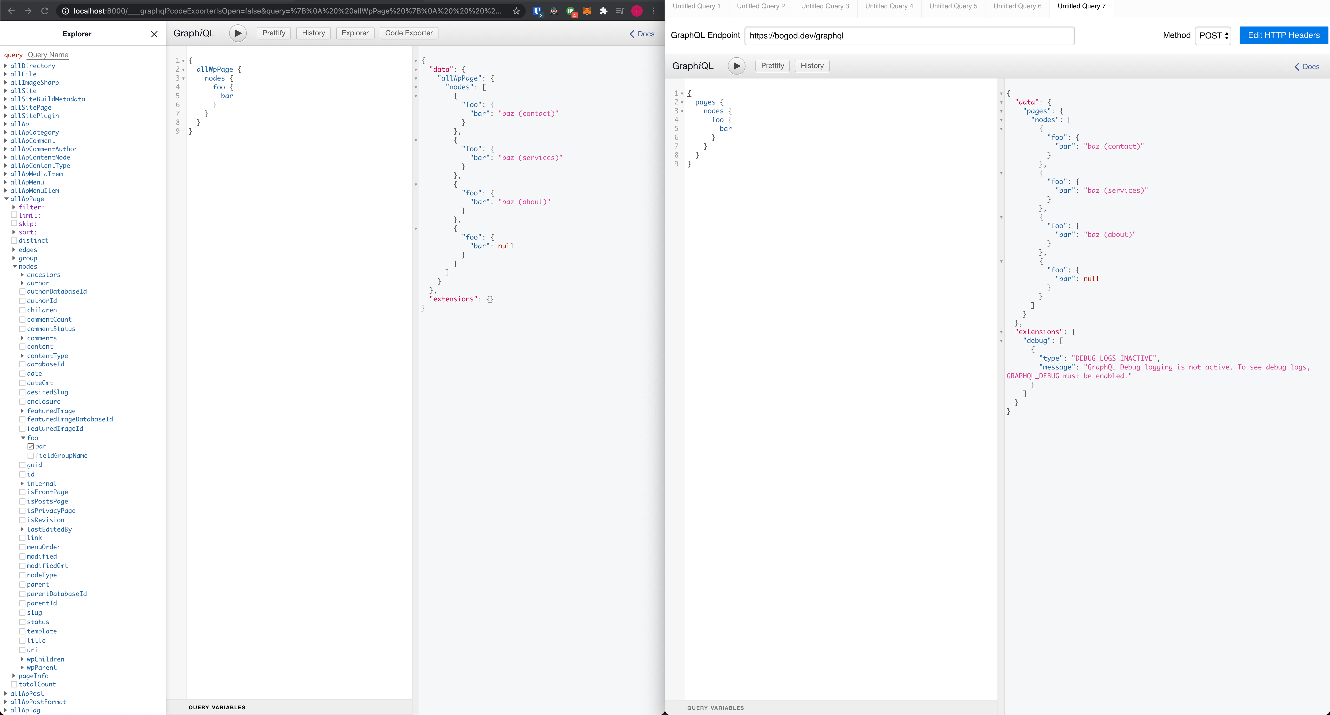
Task: Switch to Untitled Query 3 tab
Action: (x=824, y=6)
